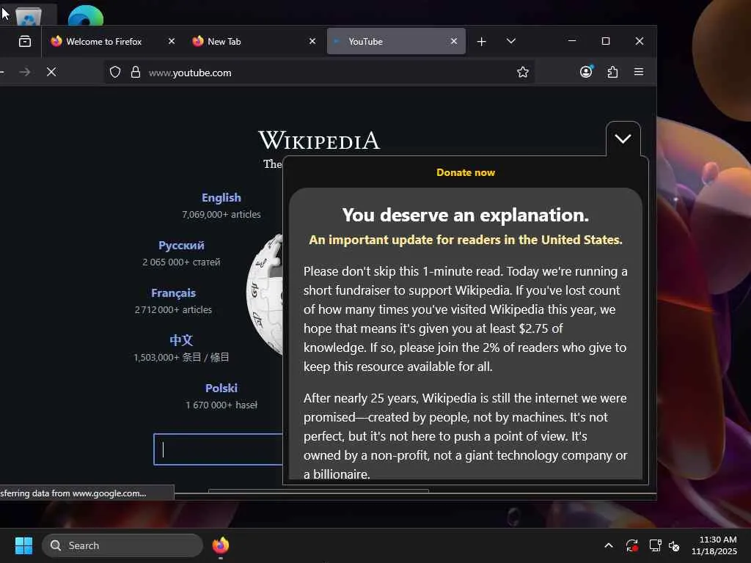Screen dimensions: 751x563
Task: Open the sync update tray icon
Action: [631, 545]
